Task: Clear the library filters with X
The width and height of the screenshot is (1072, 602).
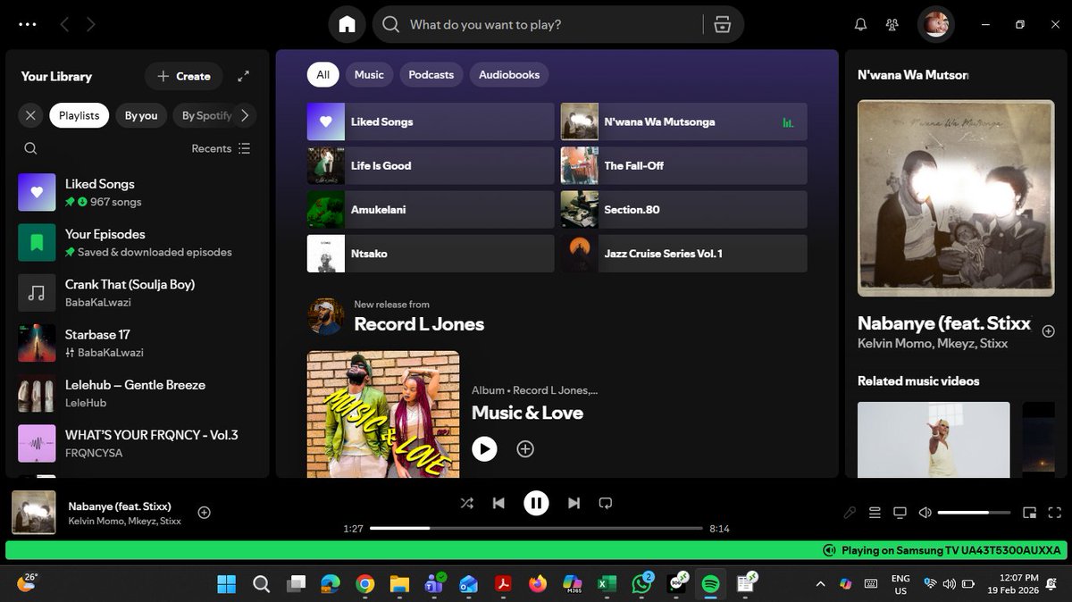Action: point(31,115)
